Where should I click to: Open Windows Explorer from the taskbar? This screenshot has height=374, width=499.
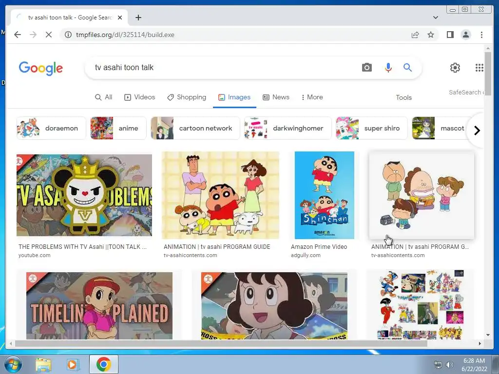coord(43,364)
